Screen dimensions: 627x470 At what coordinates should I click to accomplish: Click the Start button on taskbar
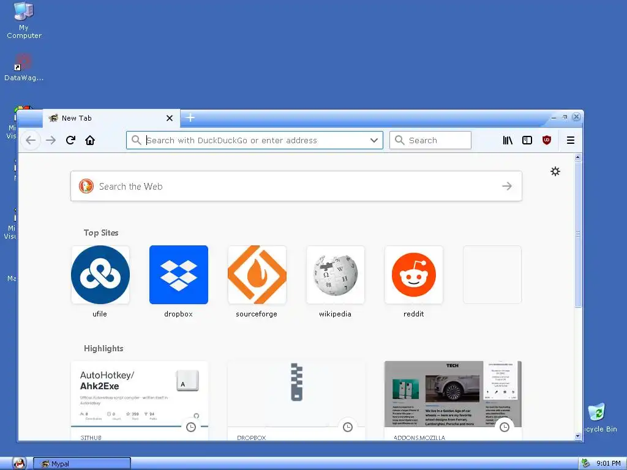(x=19, y=463)
